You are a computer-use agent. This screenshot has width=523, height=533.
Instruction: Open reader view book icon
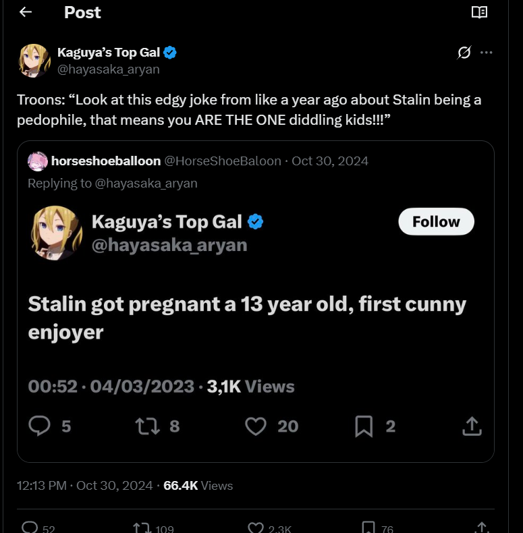pos(480,12)
